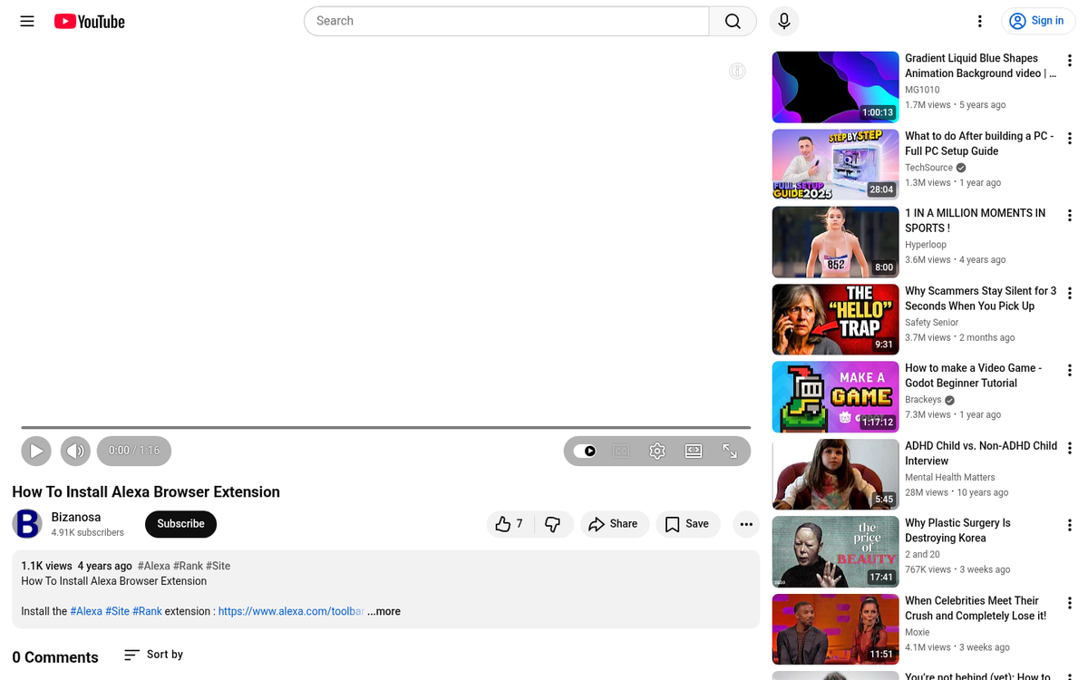Open options menu on Gradient Liquid video
The height and width of the screenshot is (680, 1088).
1069,60
